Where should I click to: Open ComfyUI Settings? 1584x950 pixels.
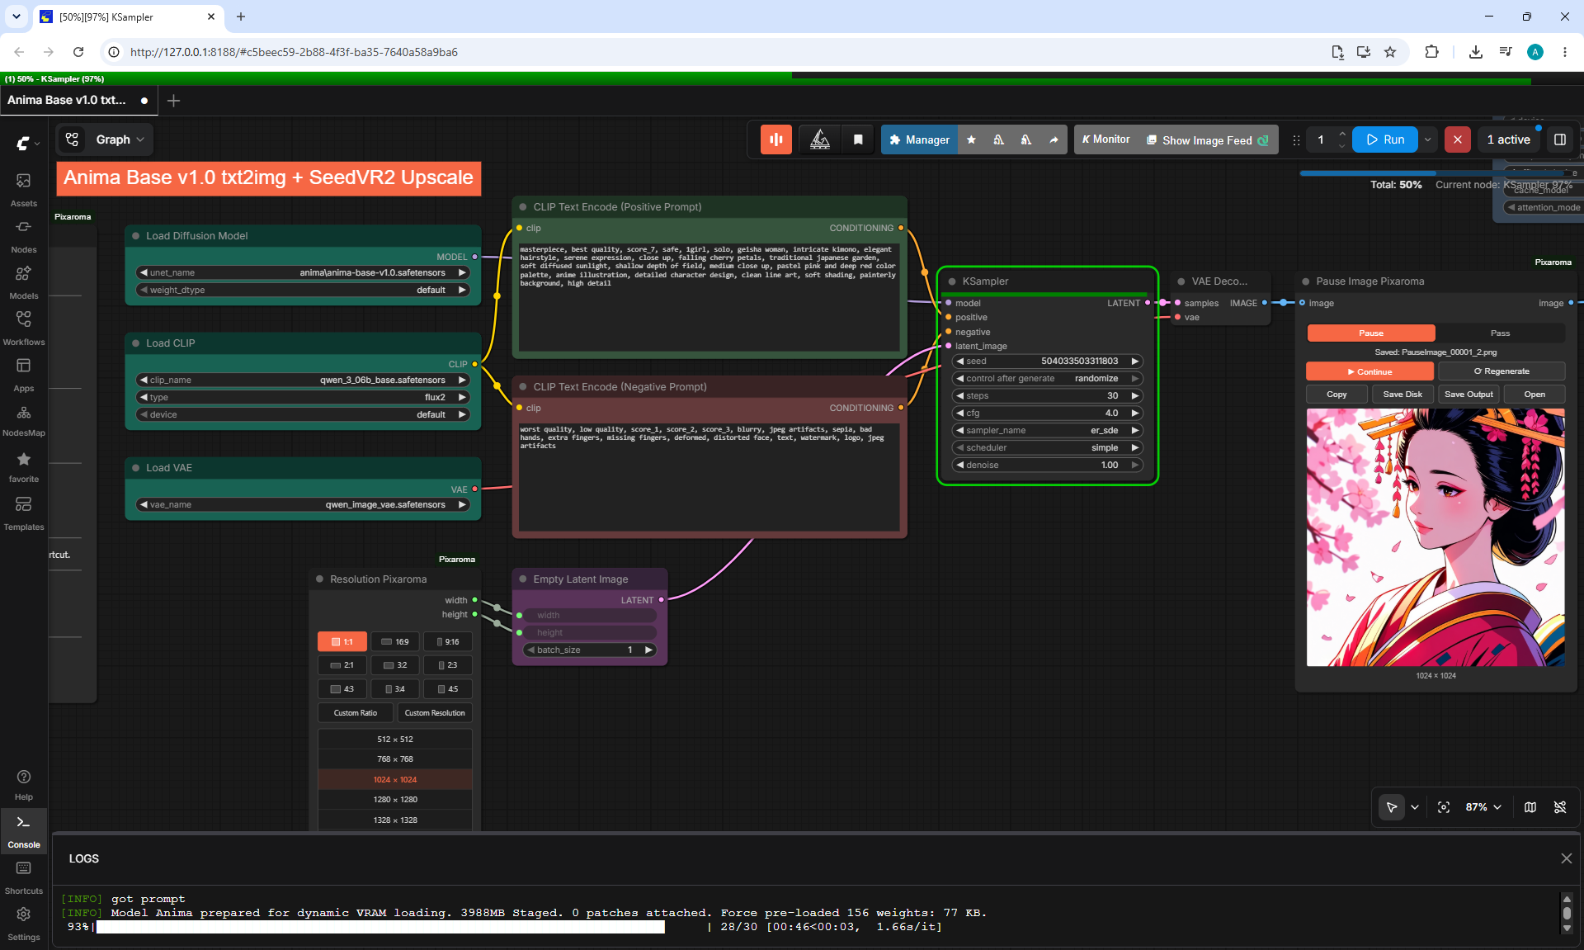pos(23,924)
